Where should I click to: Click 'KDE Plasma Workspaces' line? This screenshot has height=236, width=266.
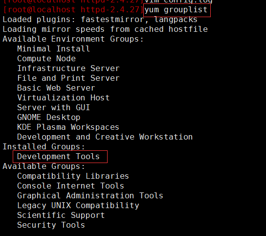click(68, 127)
